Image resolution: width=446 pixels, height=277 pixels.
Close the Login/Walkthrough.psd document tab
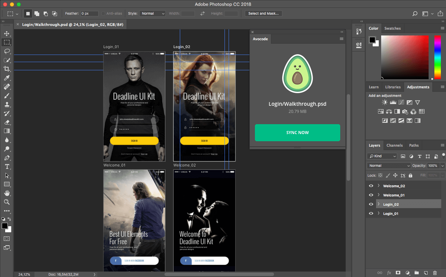(x=17, y=24)
